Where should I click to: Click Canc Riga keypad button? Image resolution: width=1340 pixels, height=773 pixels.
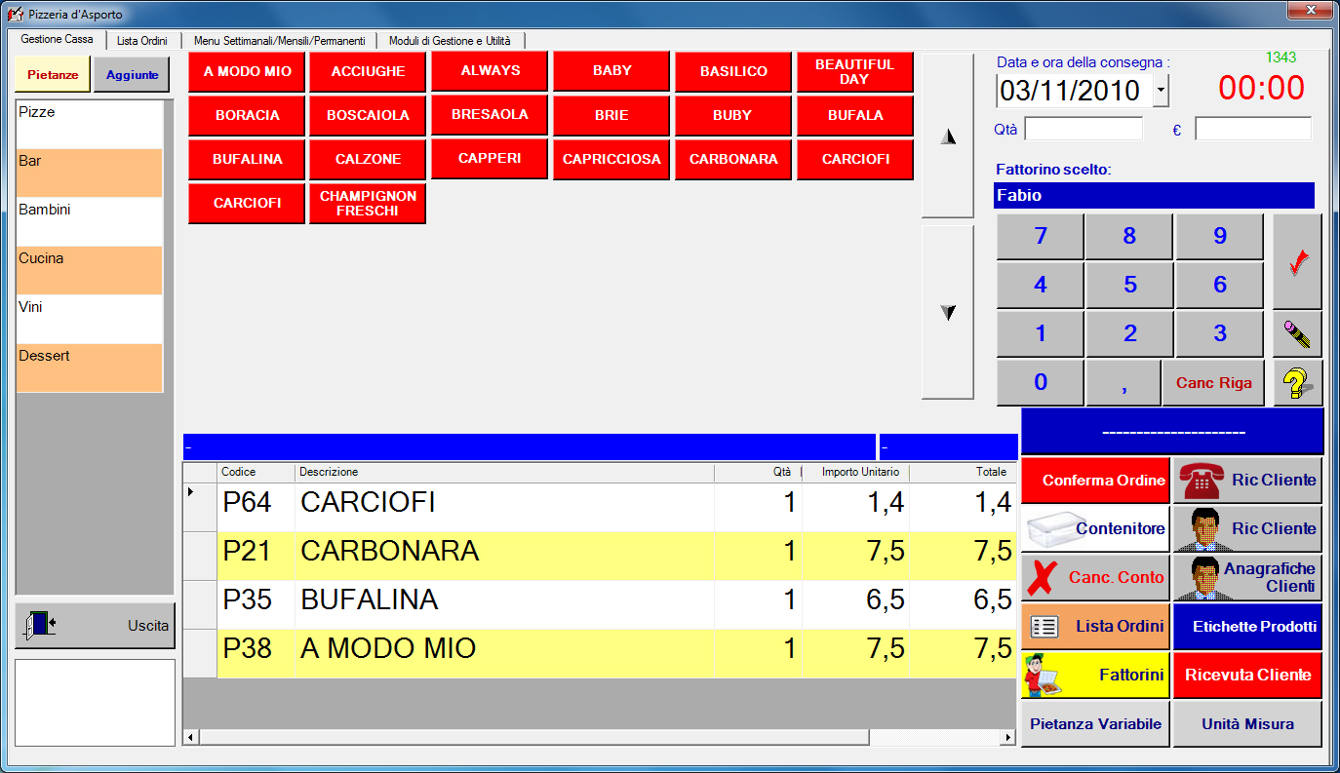tap(1213, 383)
